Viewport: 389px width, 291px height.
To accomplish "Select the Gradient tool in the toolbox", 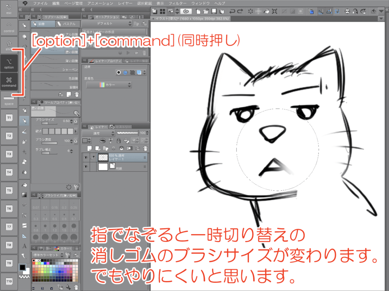I will [24, 195].
